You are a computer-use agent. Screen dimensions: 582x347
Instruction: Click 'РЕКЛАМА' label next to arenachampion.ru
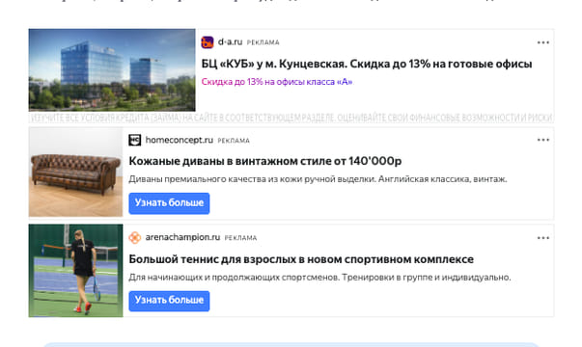(x=240, y=238)
